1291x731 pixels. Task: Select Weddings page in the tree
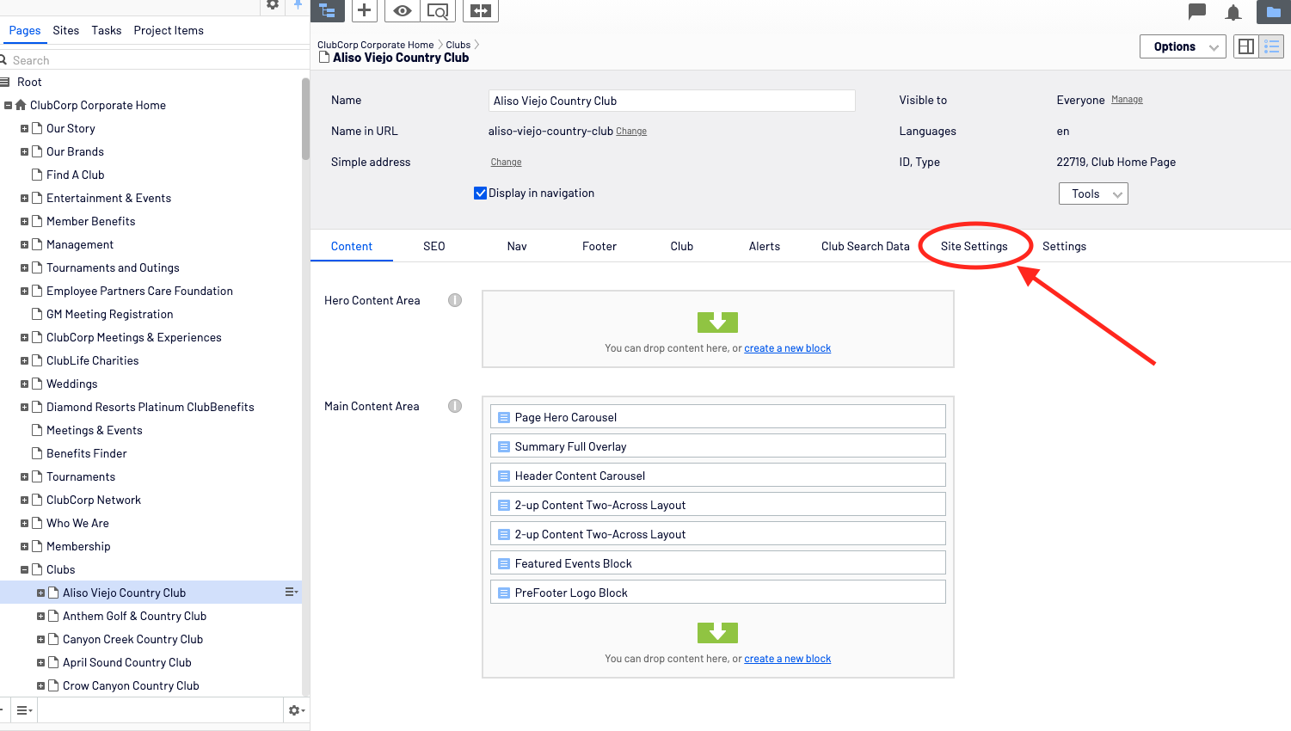pos(72,384)
